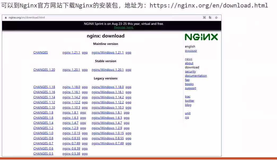
Task: Open the about page in sidebar
Action: click(x=189, y=63)
